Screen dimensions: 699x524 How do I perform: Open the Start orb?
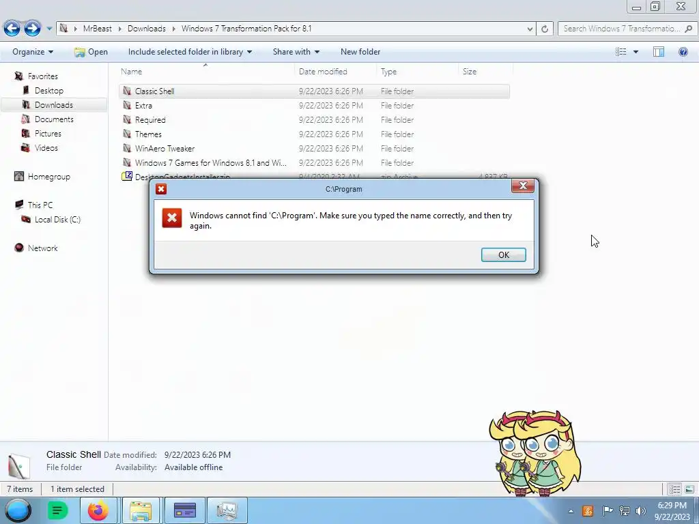(x=18, y=510)
